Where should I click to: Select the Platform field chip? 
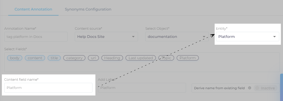pyautogui.click(x=188, y=58)
